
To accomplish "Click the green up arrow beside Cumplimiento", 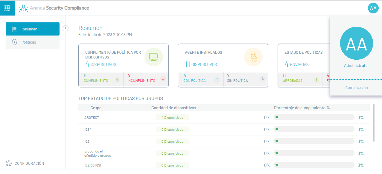I will click(x=118, y=80).
